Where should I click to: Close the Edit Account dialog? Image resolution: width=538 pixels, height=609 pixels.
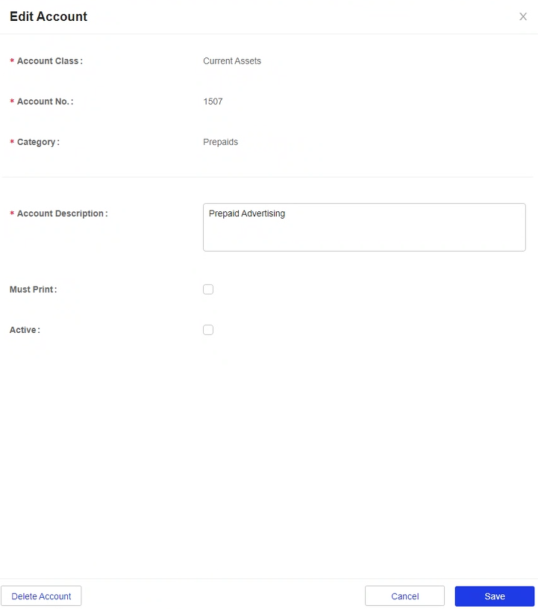(523, 16)
